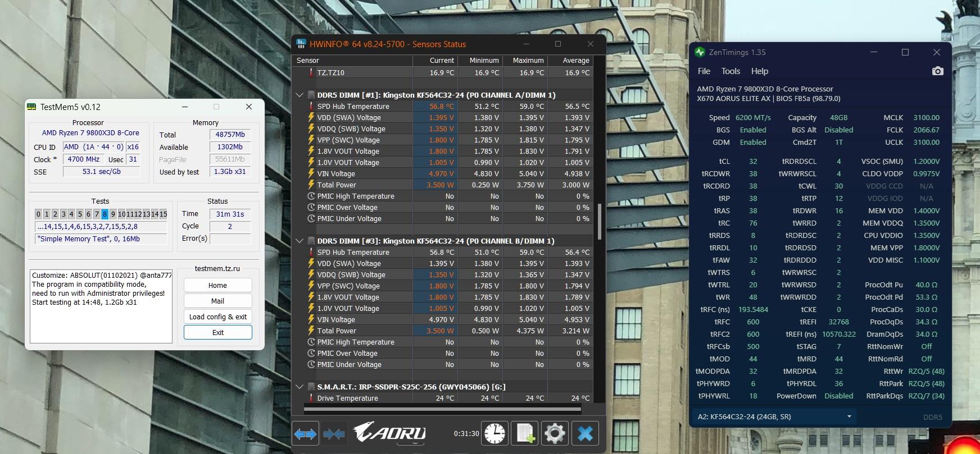Viewport: 980px width, 454px height.
Task: Click the test number 0 box in TestMem5
Action: tap(38, 214)
